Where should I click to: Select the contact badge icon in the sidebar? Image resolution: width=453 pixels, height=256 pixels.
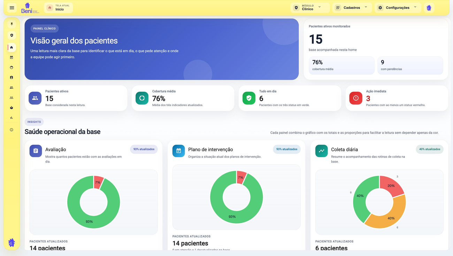click(11, 78)
